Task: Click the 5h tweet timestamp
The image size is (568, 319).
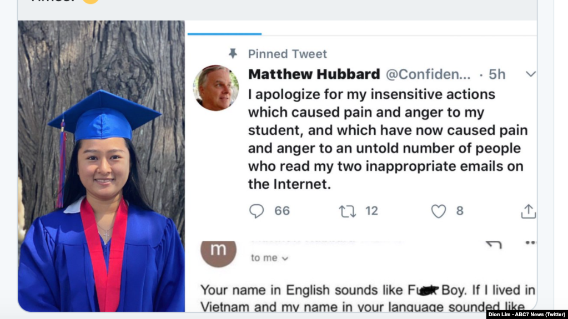Action: [496, 74]
